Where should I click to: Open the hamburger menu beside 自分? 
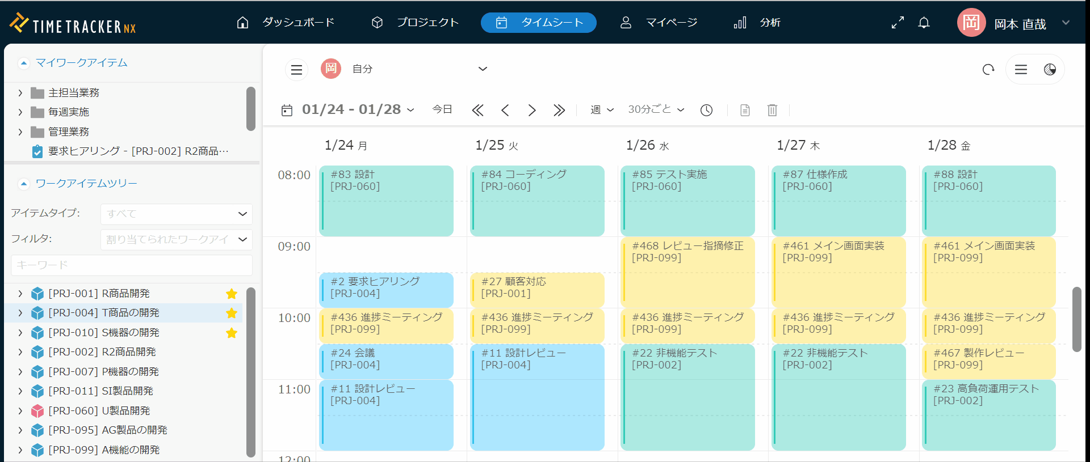tap(296, 70)
